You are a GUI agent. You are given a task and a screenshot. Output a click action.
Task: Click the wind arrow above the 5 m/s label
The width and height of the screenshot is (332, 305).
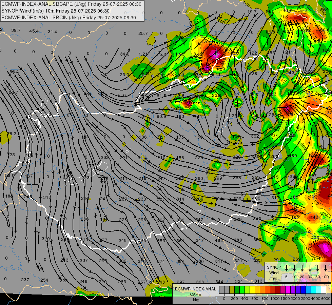pos(286,268)
